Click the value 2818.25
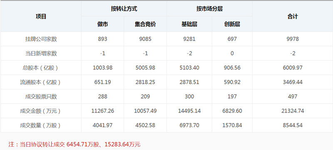This screenshot has height=150, width=333. pos(145,82)
